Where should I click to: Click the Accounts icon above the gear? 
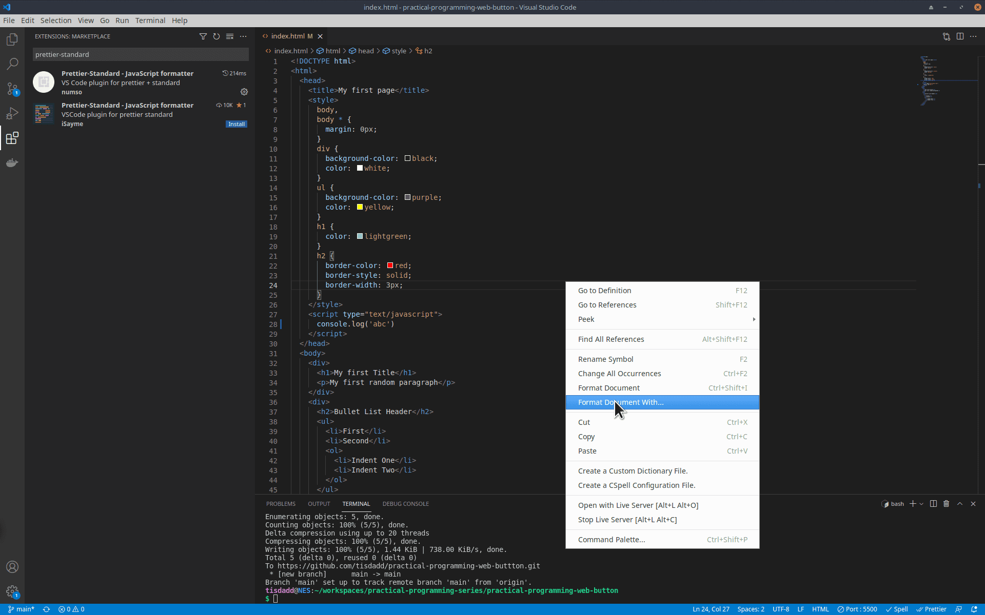pos(12,567)
